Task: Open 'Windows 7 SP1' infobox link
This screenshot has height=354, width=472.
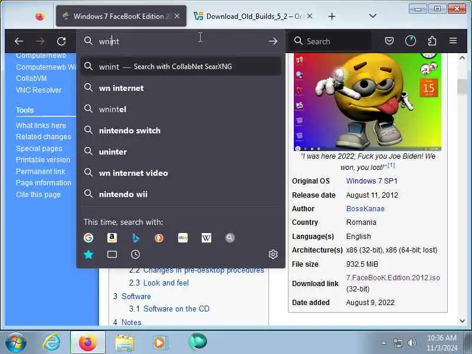Action: tap(372, 181)
